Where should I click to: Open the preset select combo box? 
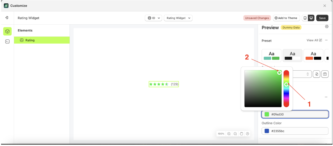(x=302, y=74)
